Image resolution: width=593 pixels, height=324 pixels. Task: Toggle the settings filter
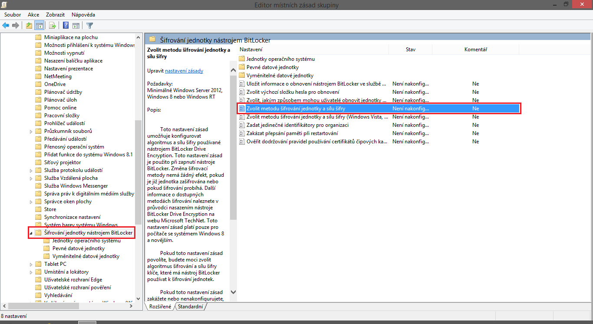89,25
